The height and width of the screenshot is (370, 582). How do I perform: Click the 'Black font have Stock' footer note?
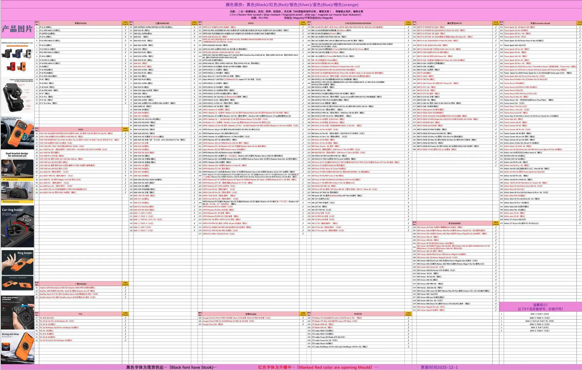tap(171, 367)
